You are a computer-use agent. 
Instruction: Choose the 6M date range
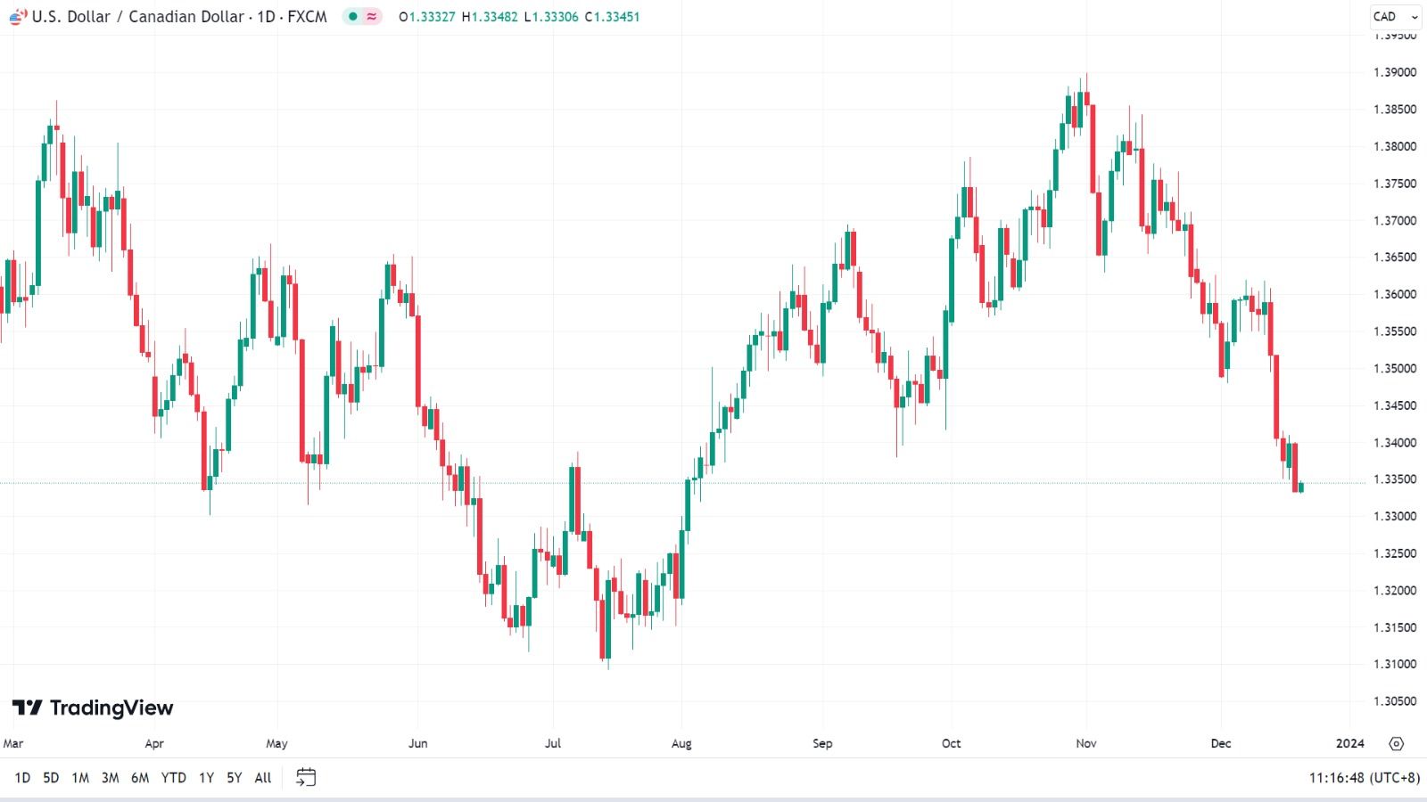140,778
